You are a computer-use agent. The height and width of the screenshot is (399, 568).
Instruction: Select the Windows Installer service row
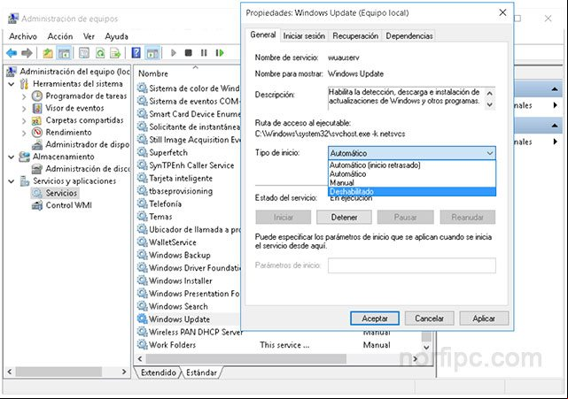[189, 280]
